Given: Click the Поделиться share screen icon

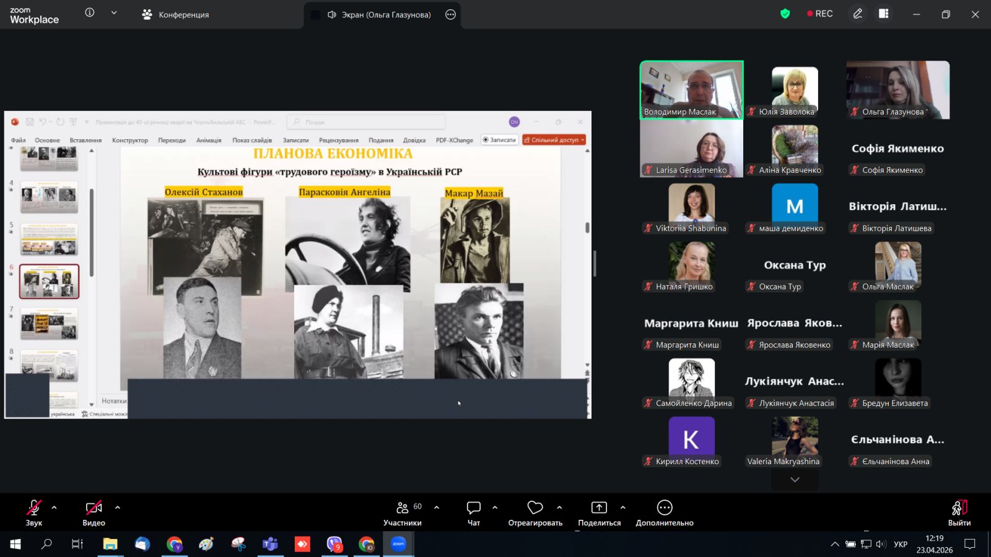Looking at the screenshot, I should (x=599, y=508).
